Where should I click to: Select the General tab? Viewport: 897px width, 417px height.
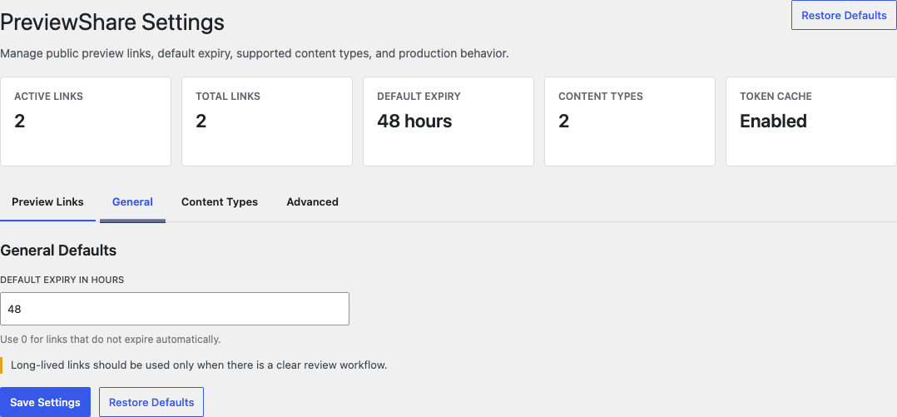pos(133,202)
